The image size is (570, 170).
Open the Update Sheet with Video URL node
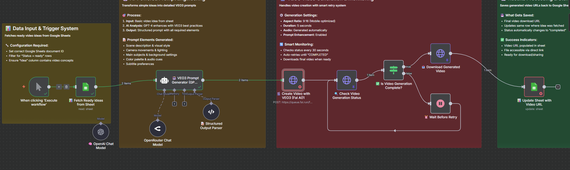click(534, 87)
